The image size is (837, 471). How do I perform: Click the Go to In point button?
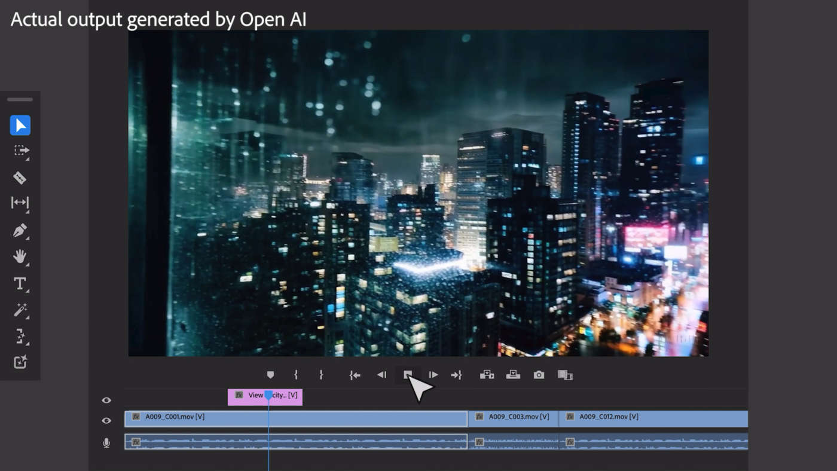tap(355, 375)
